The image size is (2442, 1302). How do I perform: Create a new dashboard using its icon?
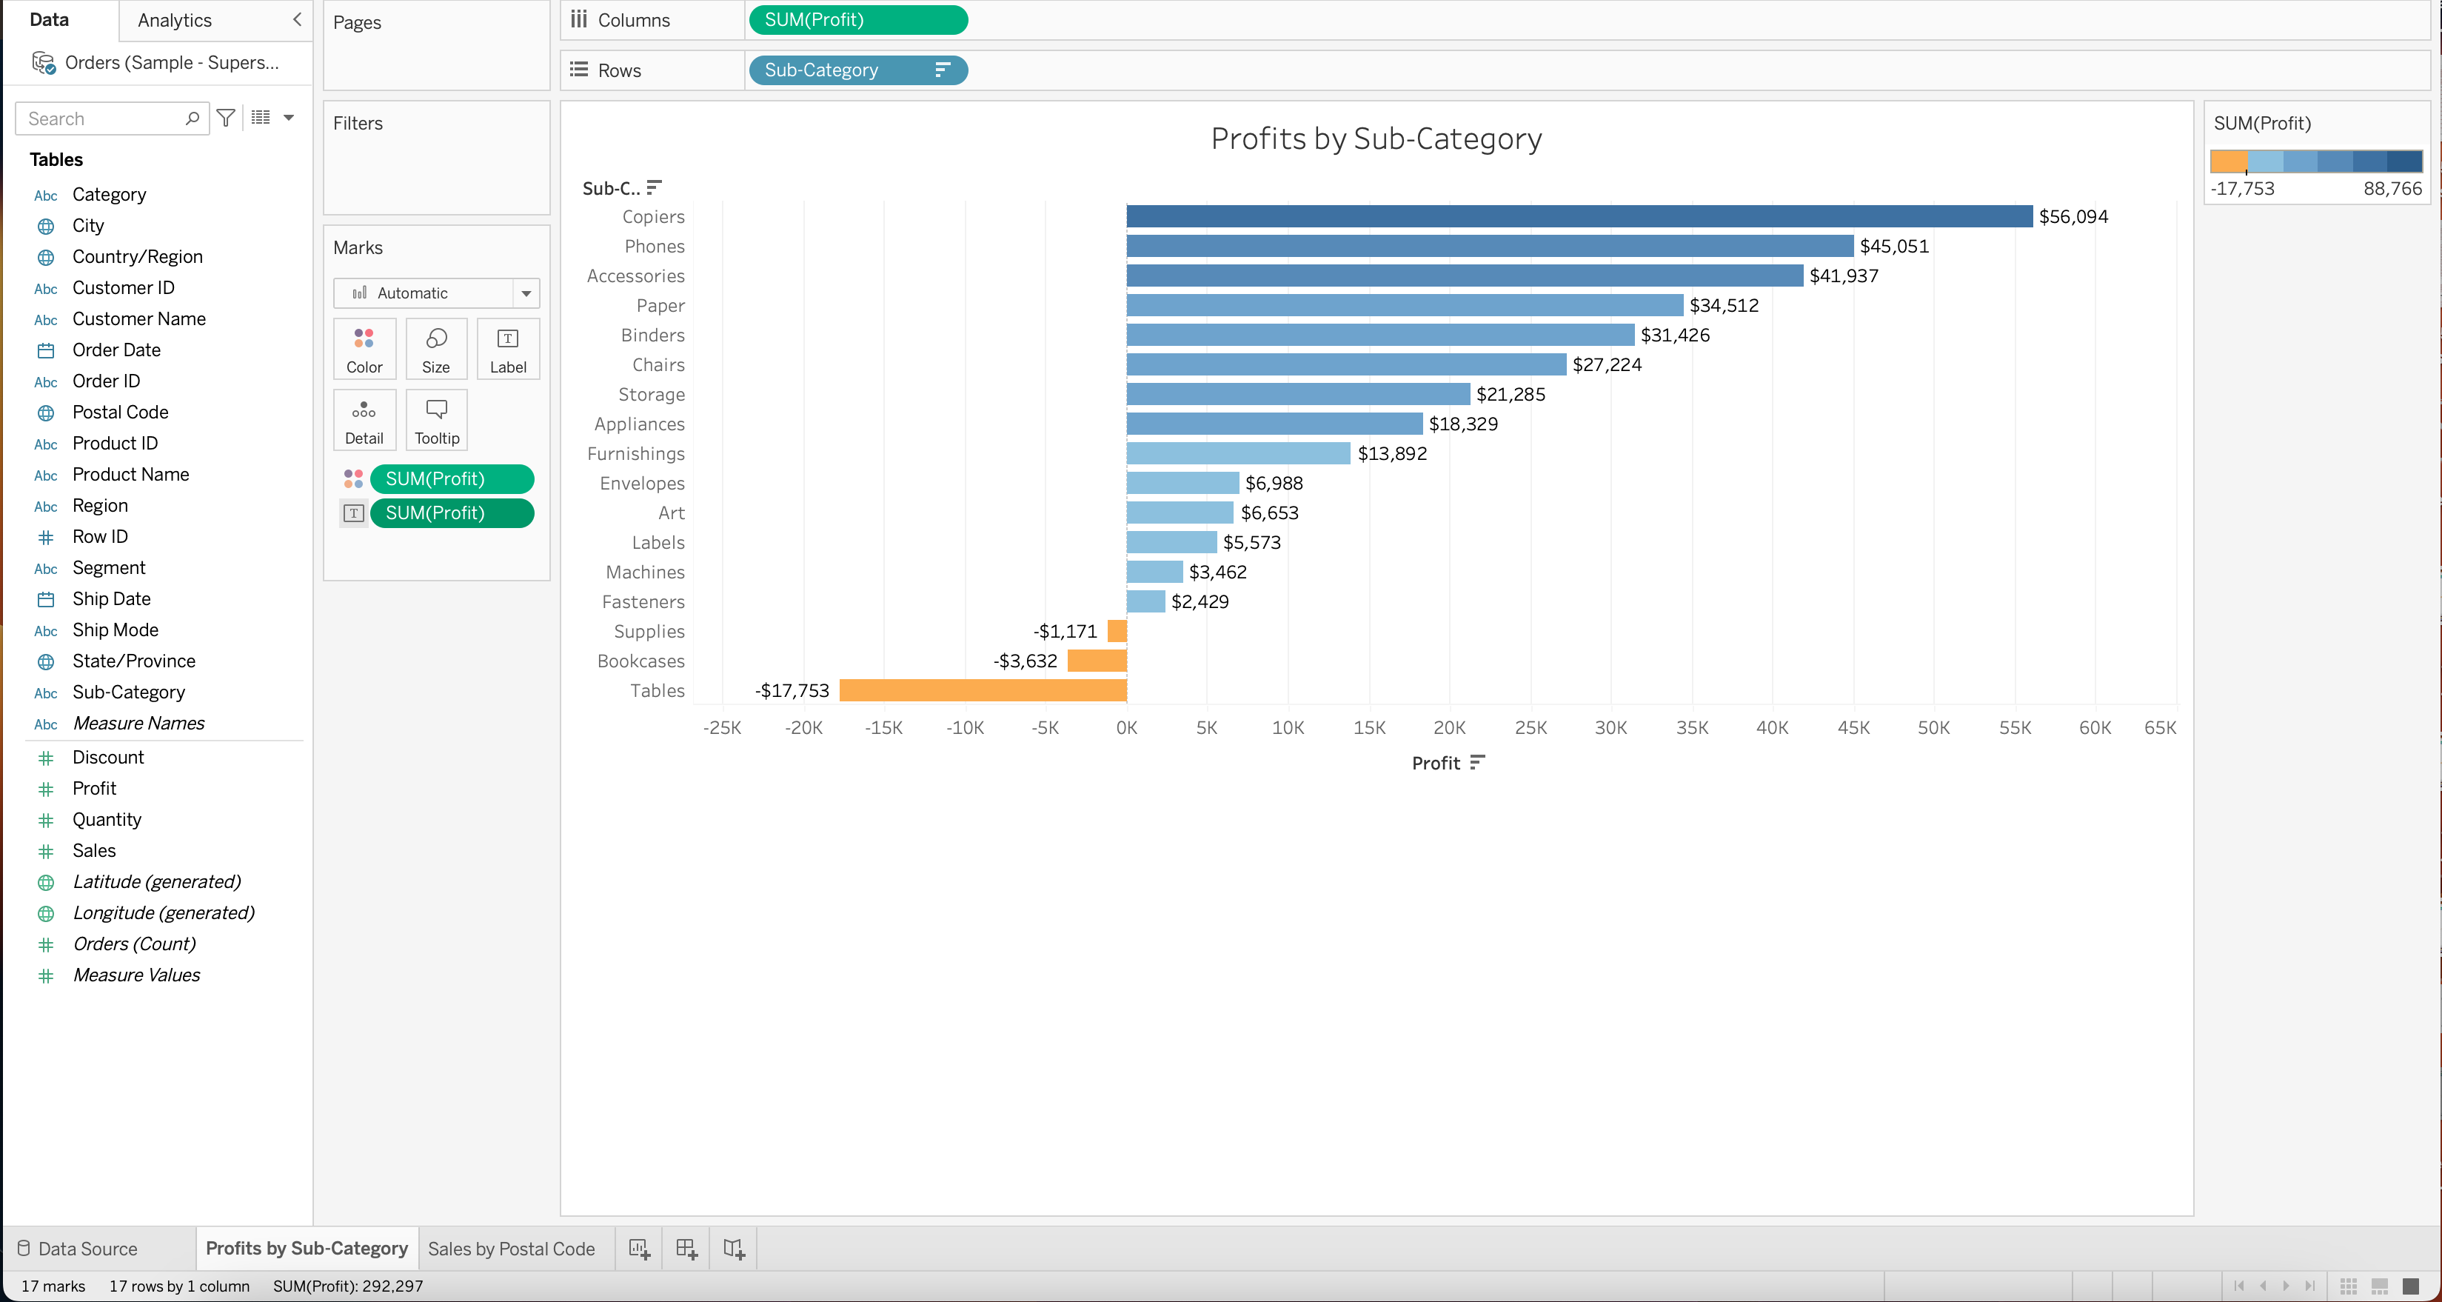pos(686,1248)
